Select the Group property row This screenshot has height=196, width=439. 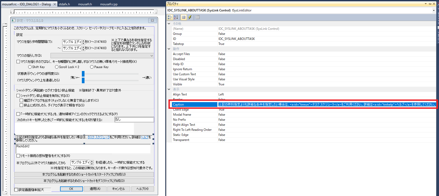pos(304,34)
